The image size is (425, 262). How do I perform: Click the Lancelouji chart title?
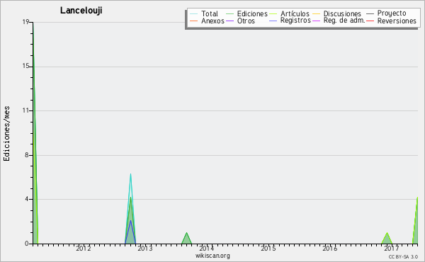[x=81, y=11]
